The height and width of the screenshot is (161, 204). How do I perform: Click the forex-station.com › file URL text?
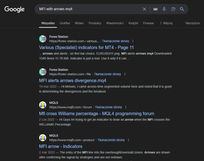point(70,74)
